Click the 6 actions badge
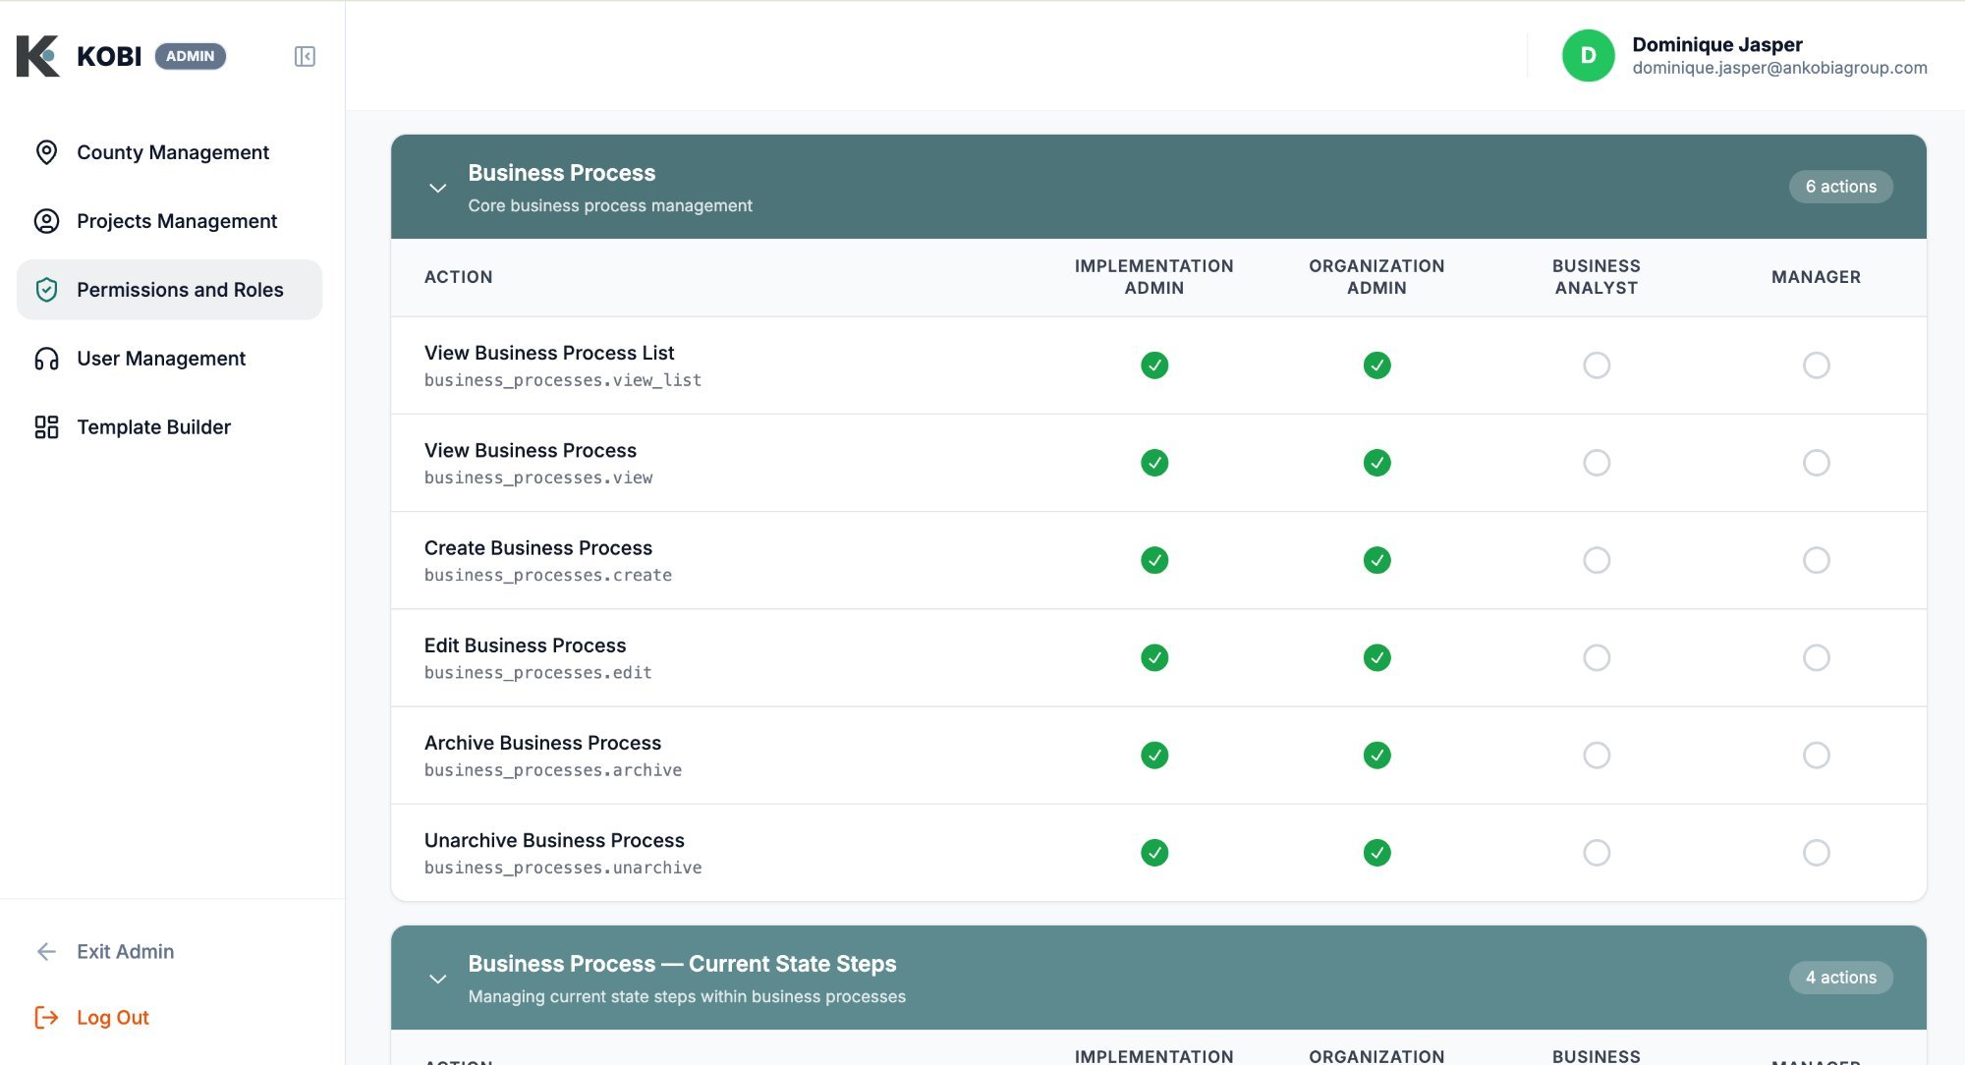The image size is (1965, 1065). pyautogui.click(x=1840, y=186)
